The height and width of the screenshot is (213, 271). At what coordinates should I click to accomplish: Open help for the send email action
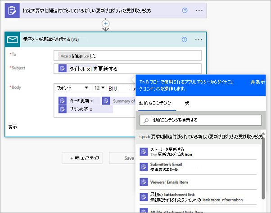pyautogui.click(x=185, y=39)
